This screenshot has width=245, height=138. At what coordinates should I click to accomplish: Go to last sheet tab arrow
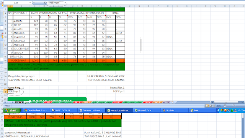(13, 102)
